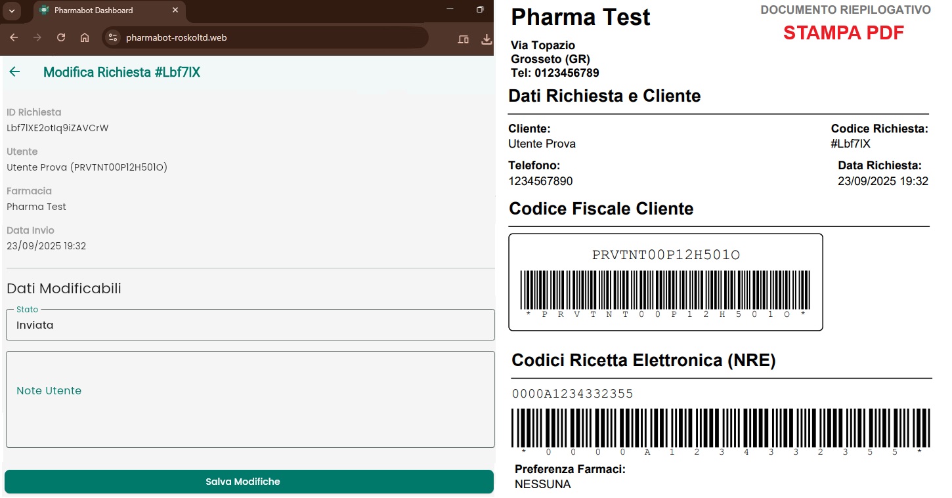Restore the browser window size
The height and width of the screenshot is (498, 952).
coord(480,10)
